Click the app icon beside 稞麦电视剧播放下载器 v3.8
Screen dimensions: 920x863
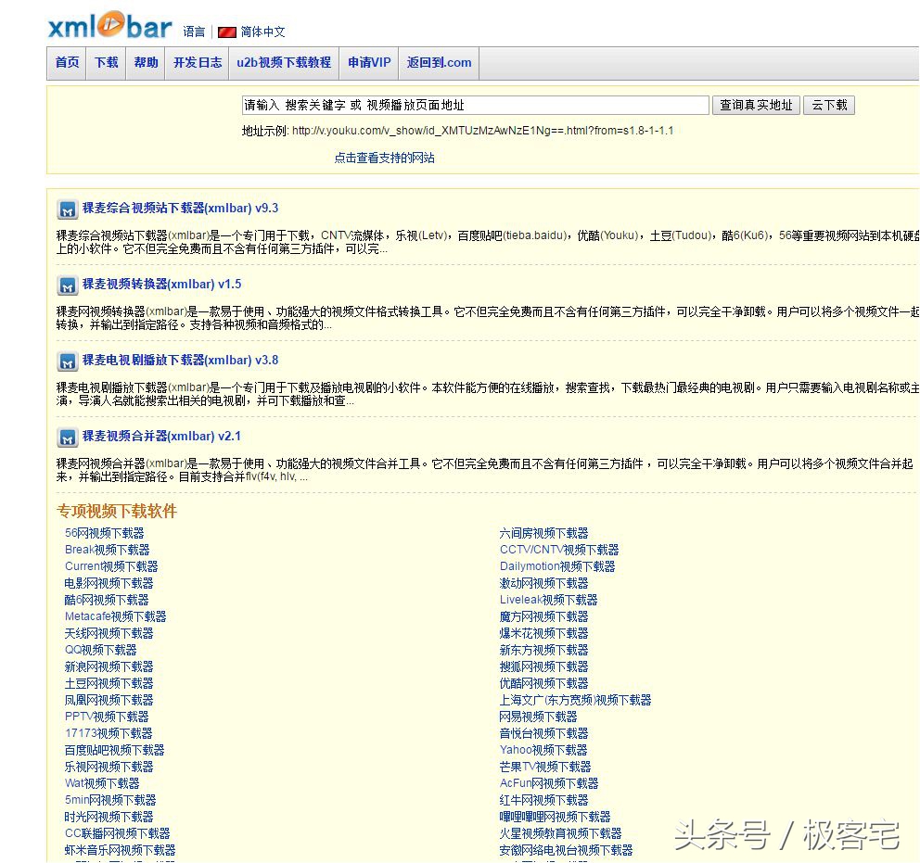tap(67, 362)
